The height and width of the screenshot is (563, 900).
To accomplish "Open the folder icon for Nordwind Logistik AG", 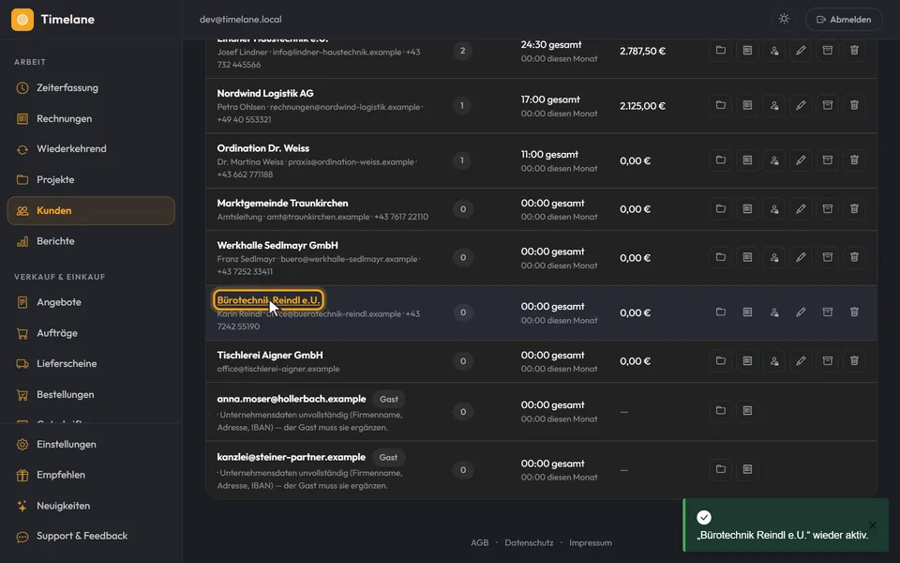I will (720, 105).
